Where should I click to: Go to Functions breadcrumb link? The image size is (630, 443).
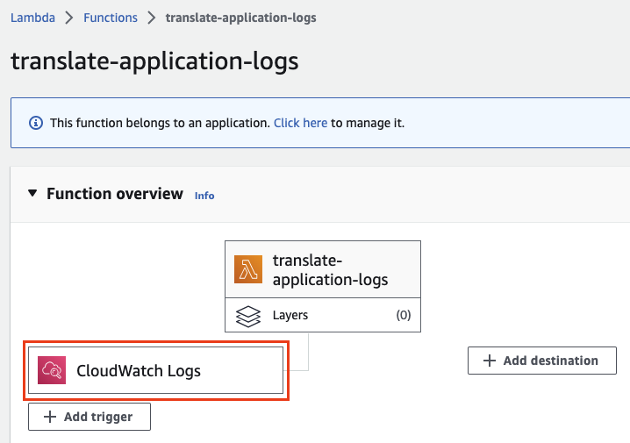pos(111,18)
